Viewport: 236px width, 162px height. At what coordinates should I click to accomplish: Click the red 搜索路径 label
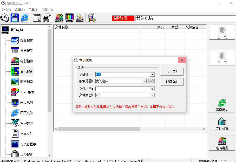coord(123,18)
